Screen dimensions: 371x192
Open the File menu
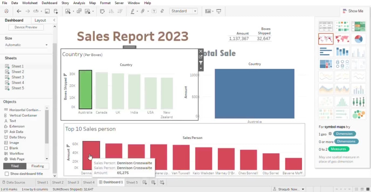(x=4, y=3)
